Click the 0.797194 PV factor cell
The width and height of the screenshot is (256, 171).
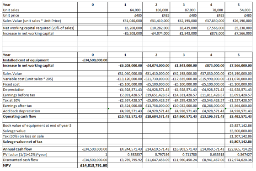pos(156,155)
